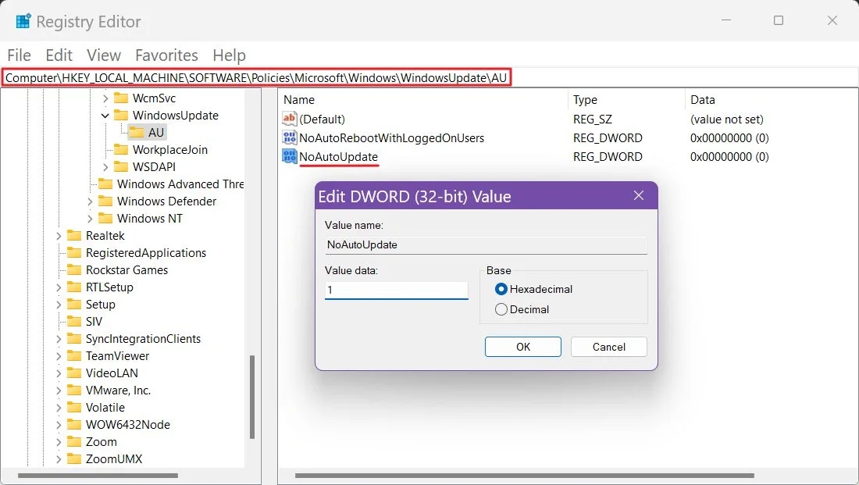Viewport: 859px width, 485px height.
Task: Open the Favorites menu
Action: [166, 55]
